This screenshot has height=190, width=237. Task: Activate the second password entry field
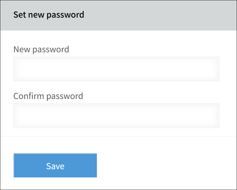pos(116,115)
